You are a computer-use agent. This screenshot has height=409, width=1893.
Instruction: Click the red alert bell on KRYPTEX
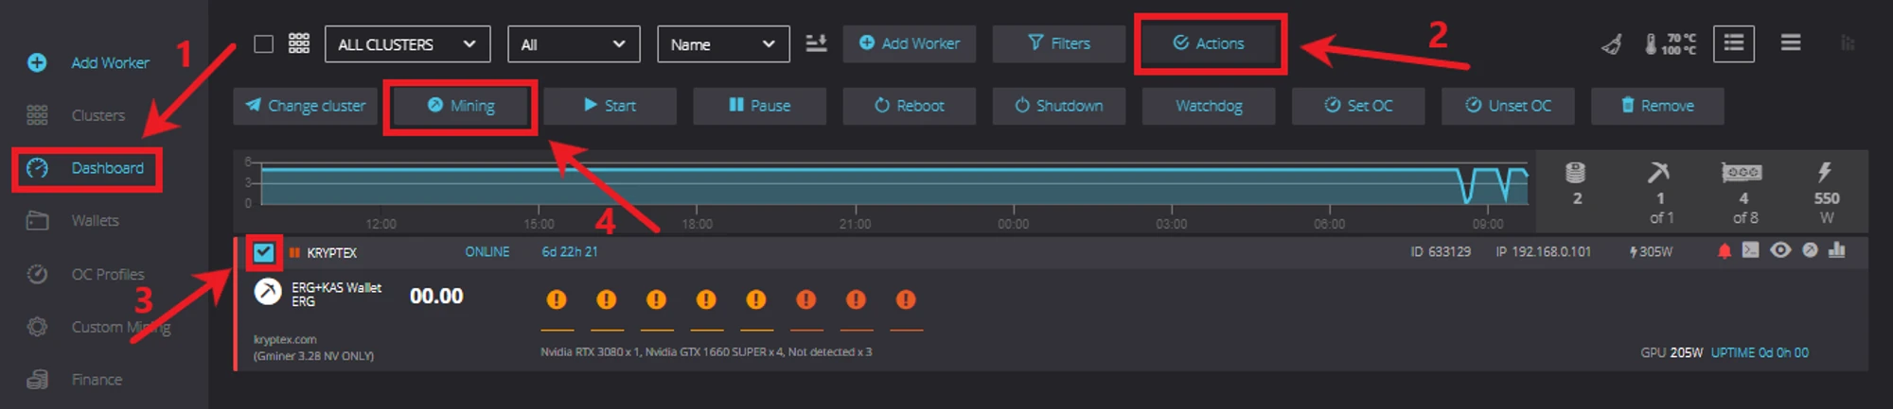[1724, 251]
